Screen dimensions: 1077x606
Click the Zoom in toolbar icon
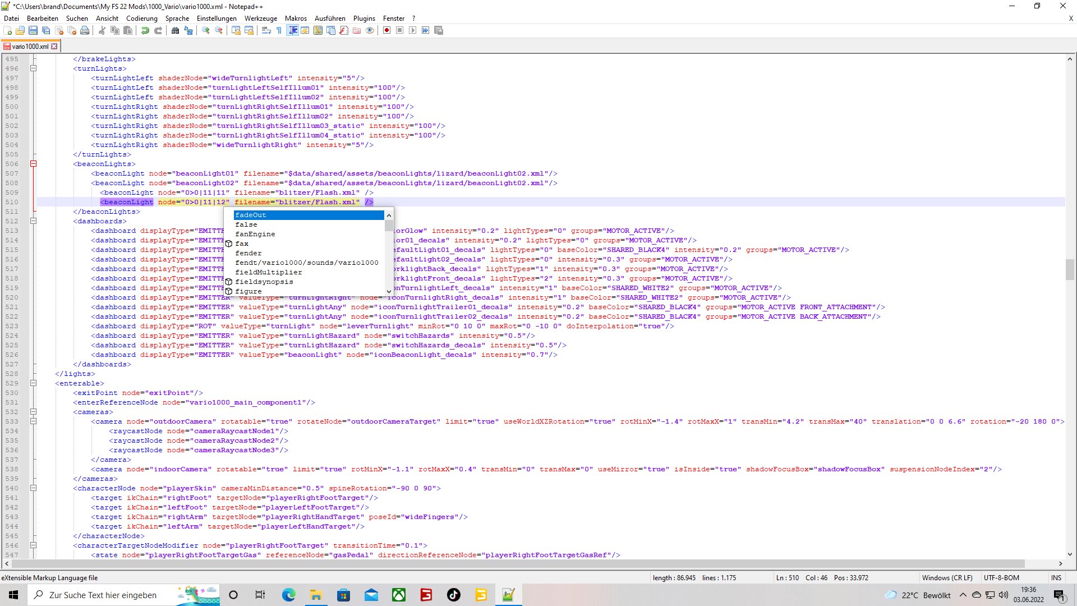pos(206,30)
